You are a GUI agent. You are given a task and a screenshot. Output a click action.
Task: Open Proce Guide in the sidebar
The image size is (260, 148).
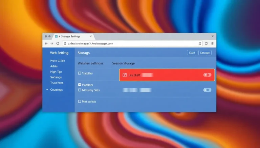[x=58, y=61]
